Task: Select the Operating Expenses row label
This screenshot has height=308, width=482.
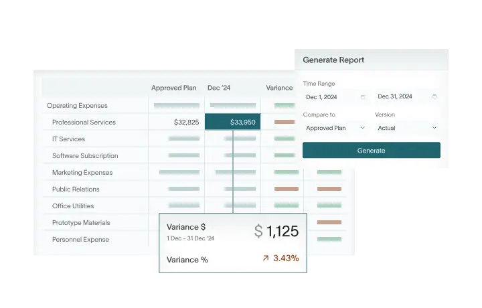Action: pos(77,105)
